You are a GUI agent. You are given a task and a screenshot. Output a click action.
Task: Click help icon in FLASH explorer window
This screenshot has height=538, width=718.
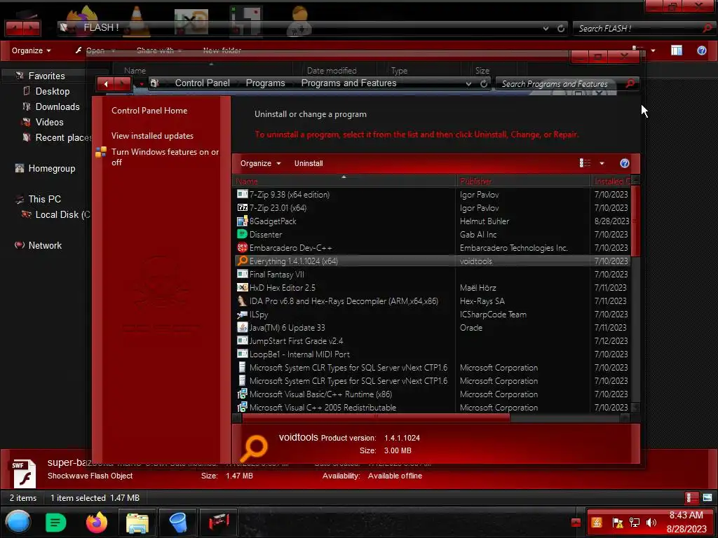701,50
